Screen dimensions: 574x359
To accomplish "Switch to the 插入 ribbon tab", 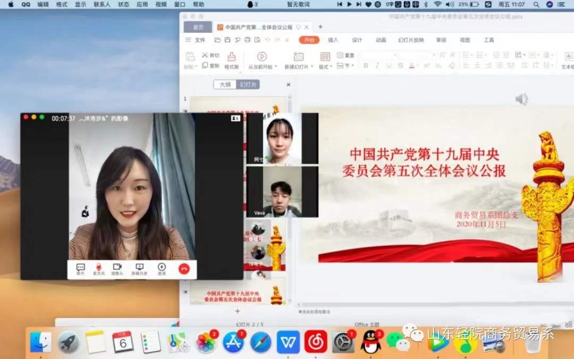I will pyautogui.click(x=333, y=40).
